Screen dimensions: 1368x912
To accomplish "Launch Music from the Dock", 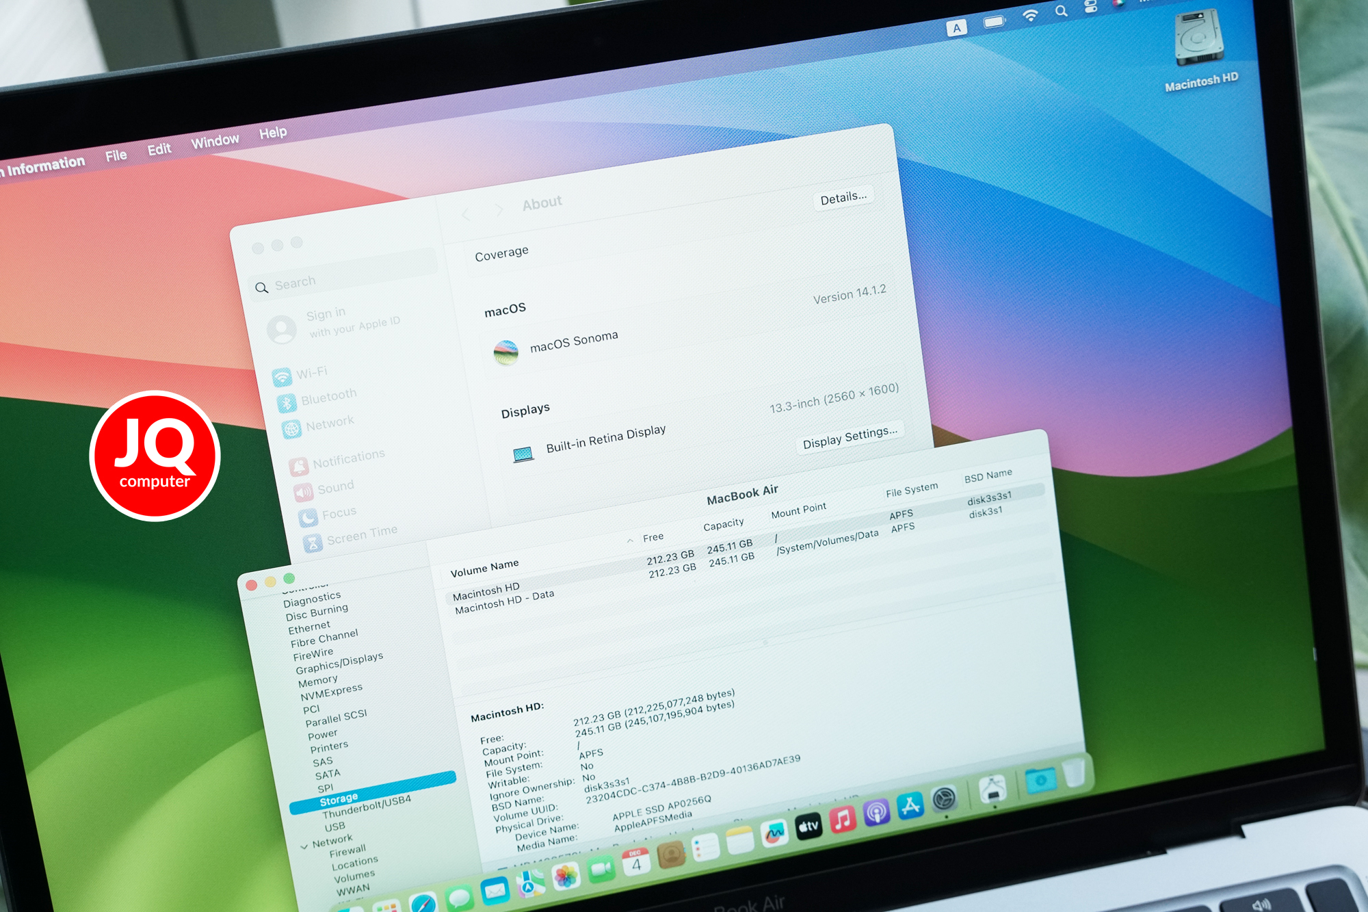I will (843, 819).
